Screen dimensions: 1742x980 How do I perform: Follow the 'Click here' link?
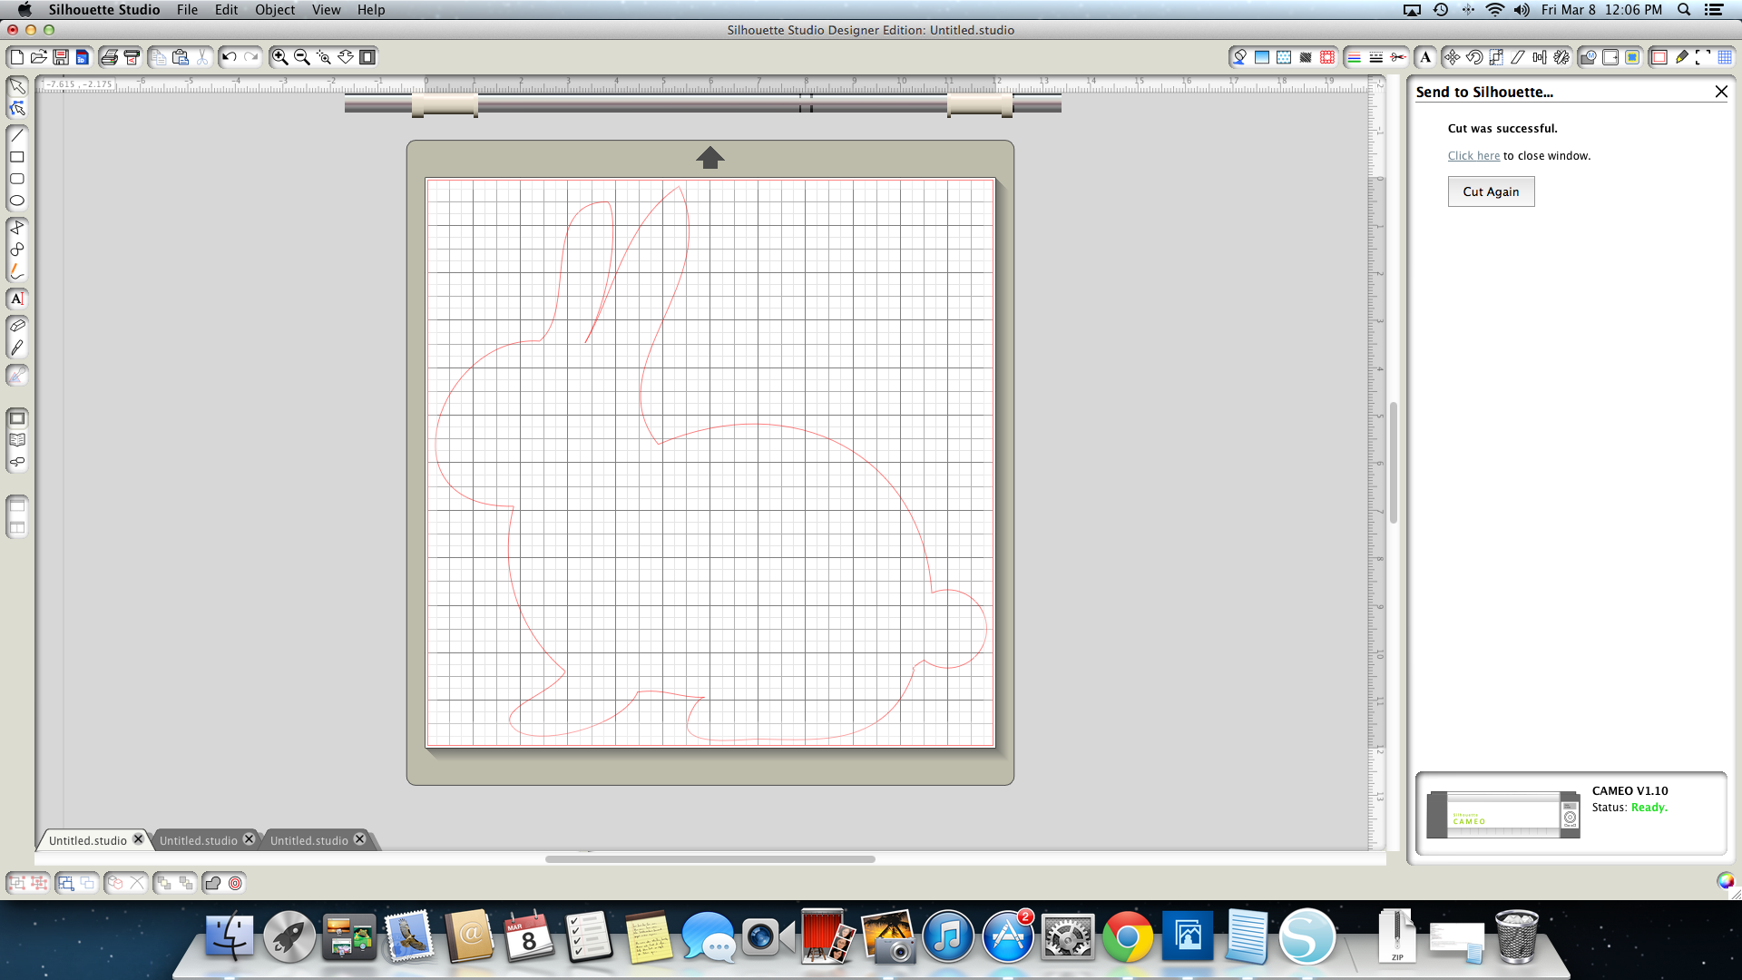point(1473,156)
